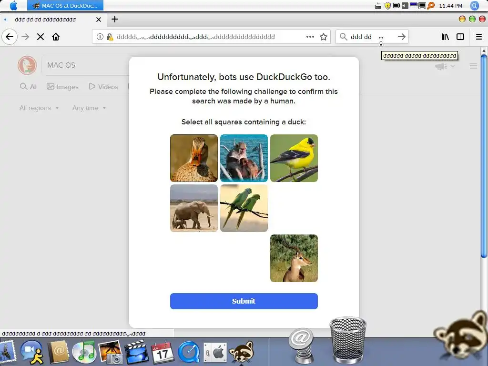The height and width of the screenshot is (366, 488).
Task: Open the QuickTime blue Q dock icon
Action: pos(189,352)
